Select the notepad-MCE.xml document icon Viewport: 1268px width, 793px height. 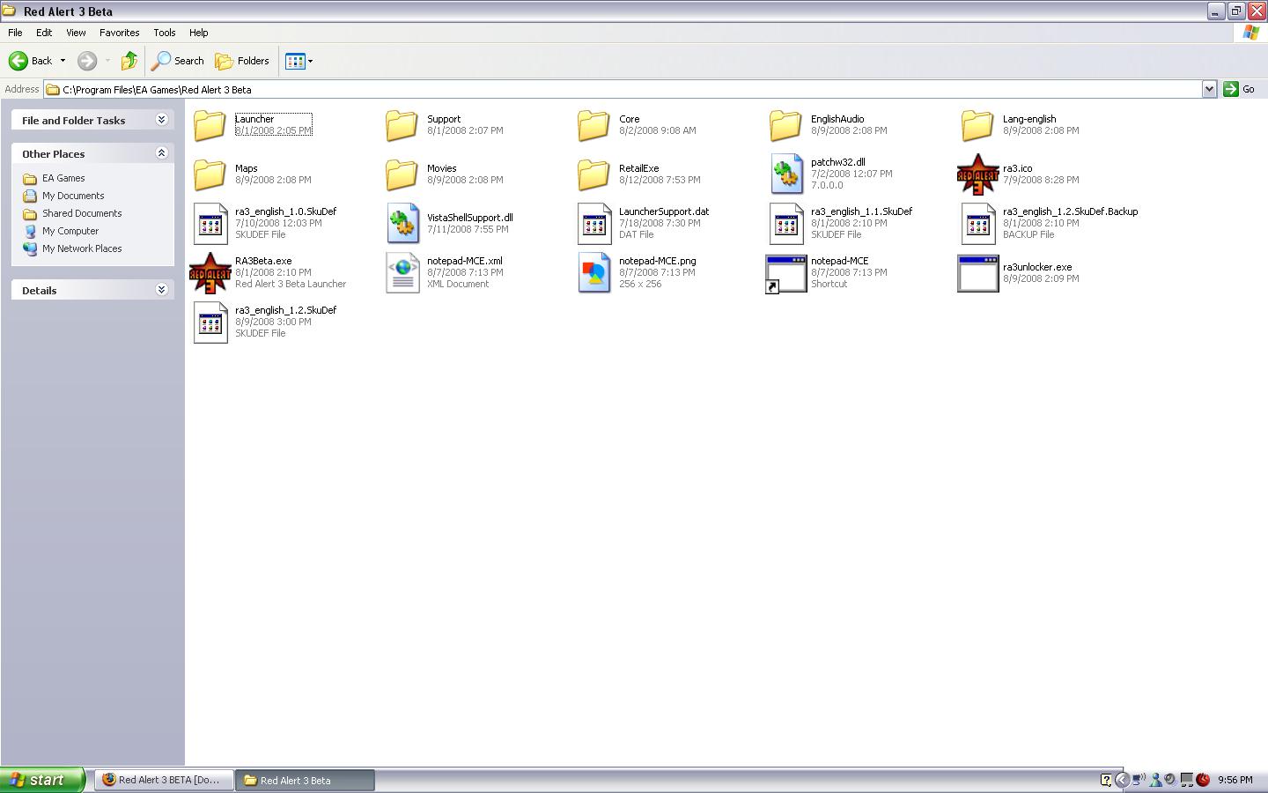point(402,273)
